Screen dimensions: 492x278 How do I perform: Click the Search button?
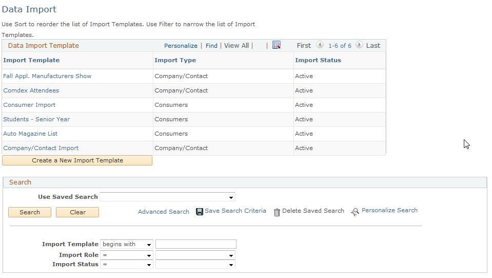point(30,212)
